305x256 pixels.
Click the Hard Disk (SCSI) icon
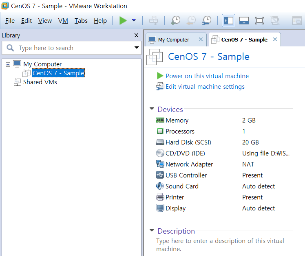tap(160, 142)
